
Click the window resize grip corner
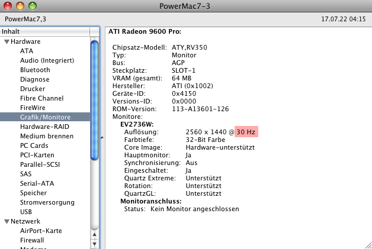368,245
